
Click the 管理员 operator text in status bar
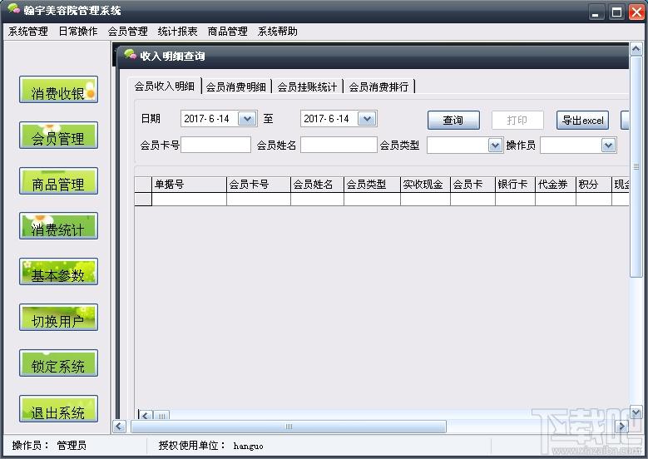(x=72, y=446)
